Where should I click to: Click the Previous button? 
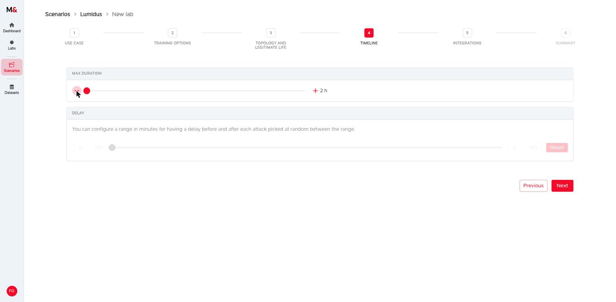point(533,186)
